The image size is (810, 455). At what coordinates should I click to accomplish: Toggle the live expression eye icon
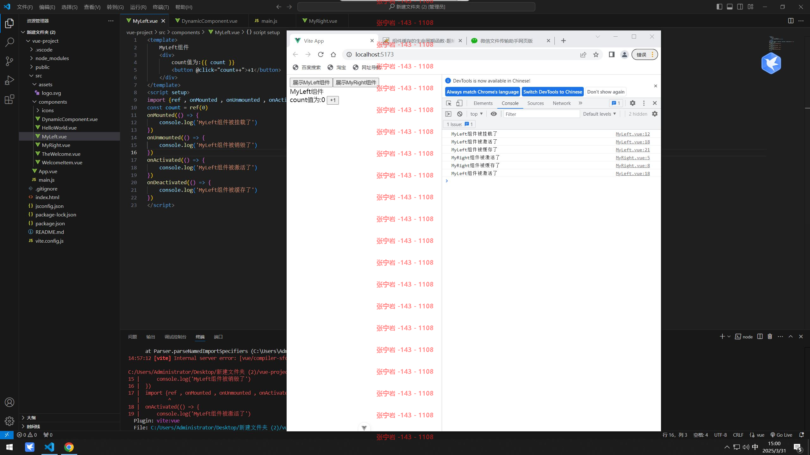tap(494, 114)
